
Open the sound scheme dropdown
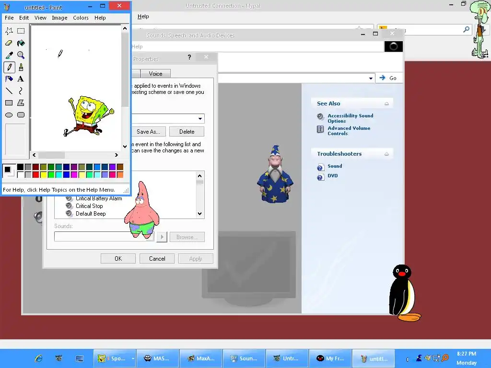[200, 119]
